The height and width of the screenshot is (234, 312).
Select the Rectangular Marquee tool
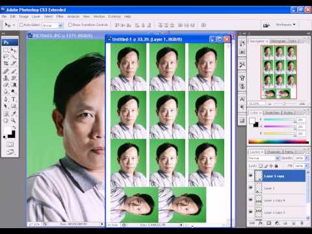point(6,50)
